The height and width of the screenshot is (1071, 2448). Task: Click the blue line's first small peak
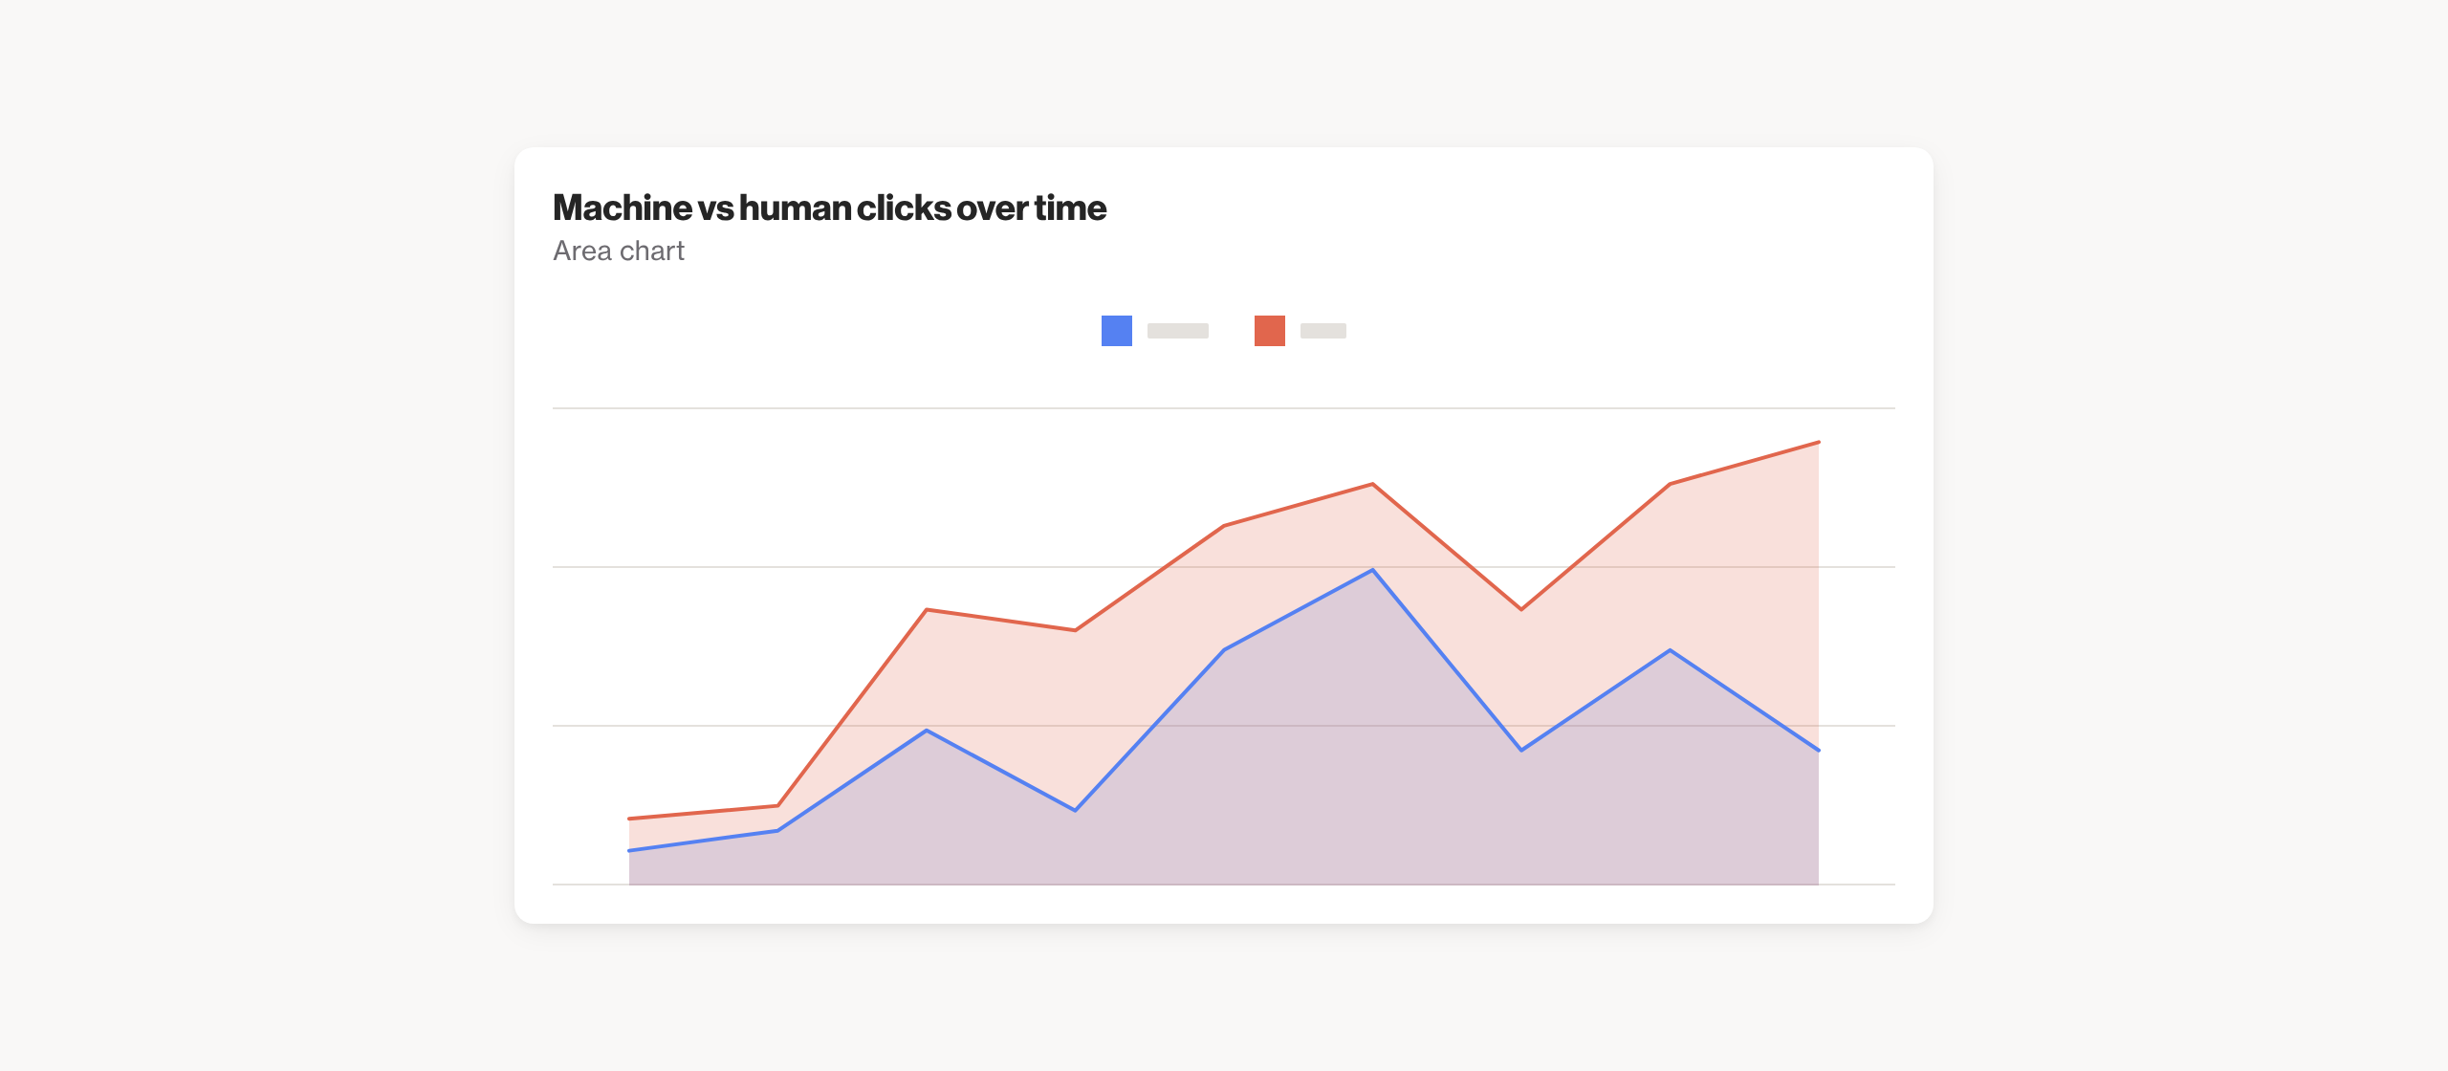click(x=927, y=731)
